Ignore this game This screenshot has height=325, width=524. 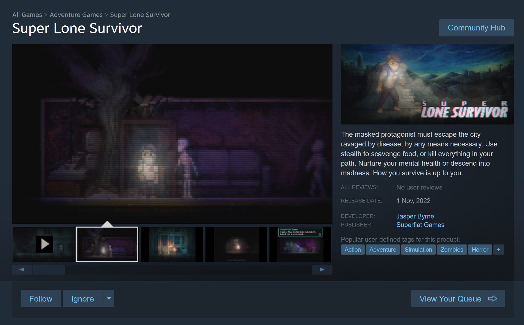(83, 299)
